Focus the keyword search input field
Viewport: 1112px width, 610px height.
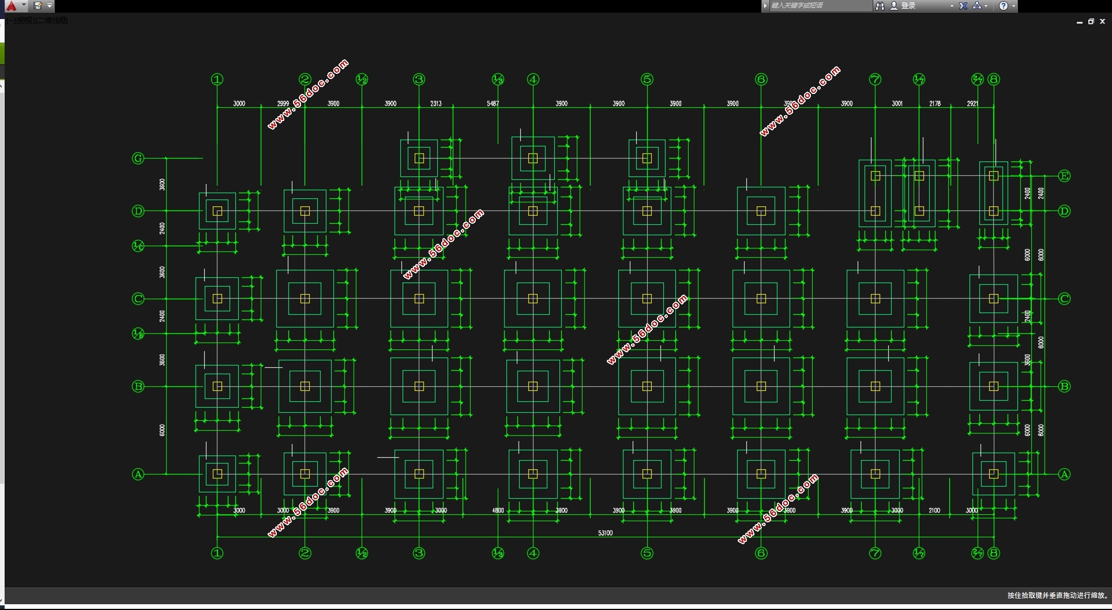(821, 6)
